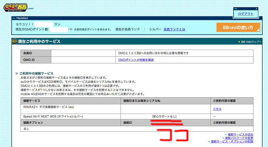Go to BB naviトップへ link
The width and height of the screenshot is (268, 147).
pyautogui.click(x=251, y=42)
